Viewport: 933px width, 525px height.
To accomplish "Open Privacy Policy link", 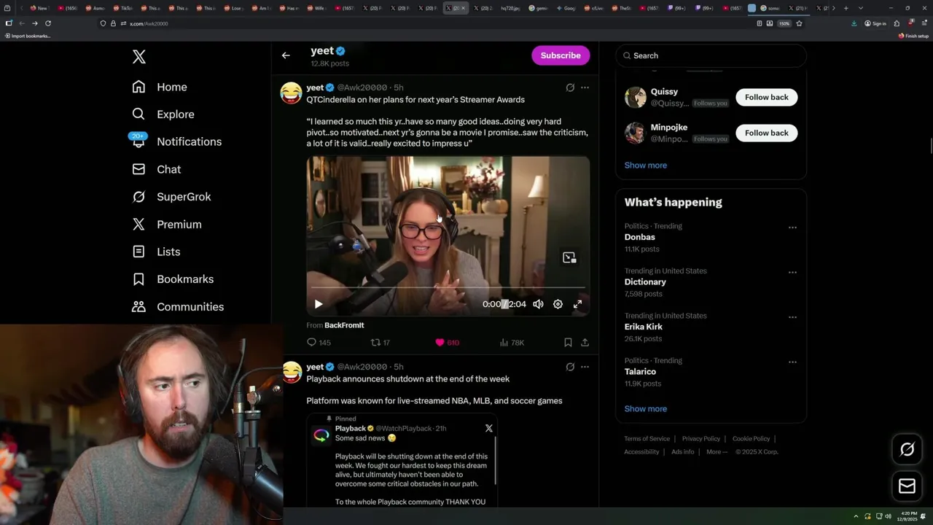I will [700, 439].
